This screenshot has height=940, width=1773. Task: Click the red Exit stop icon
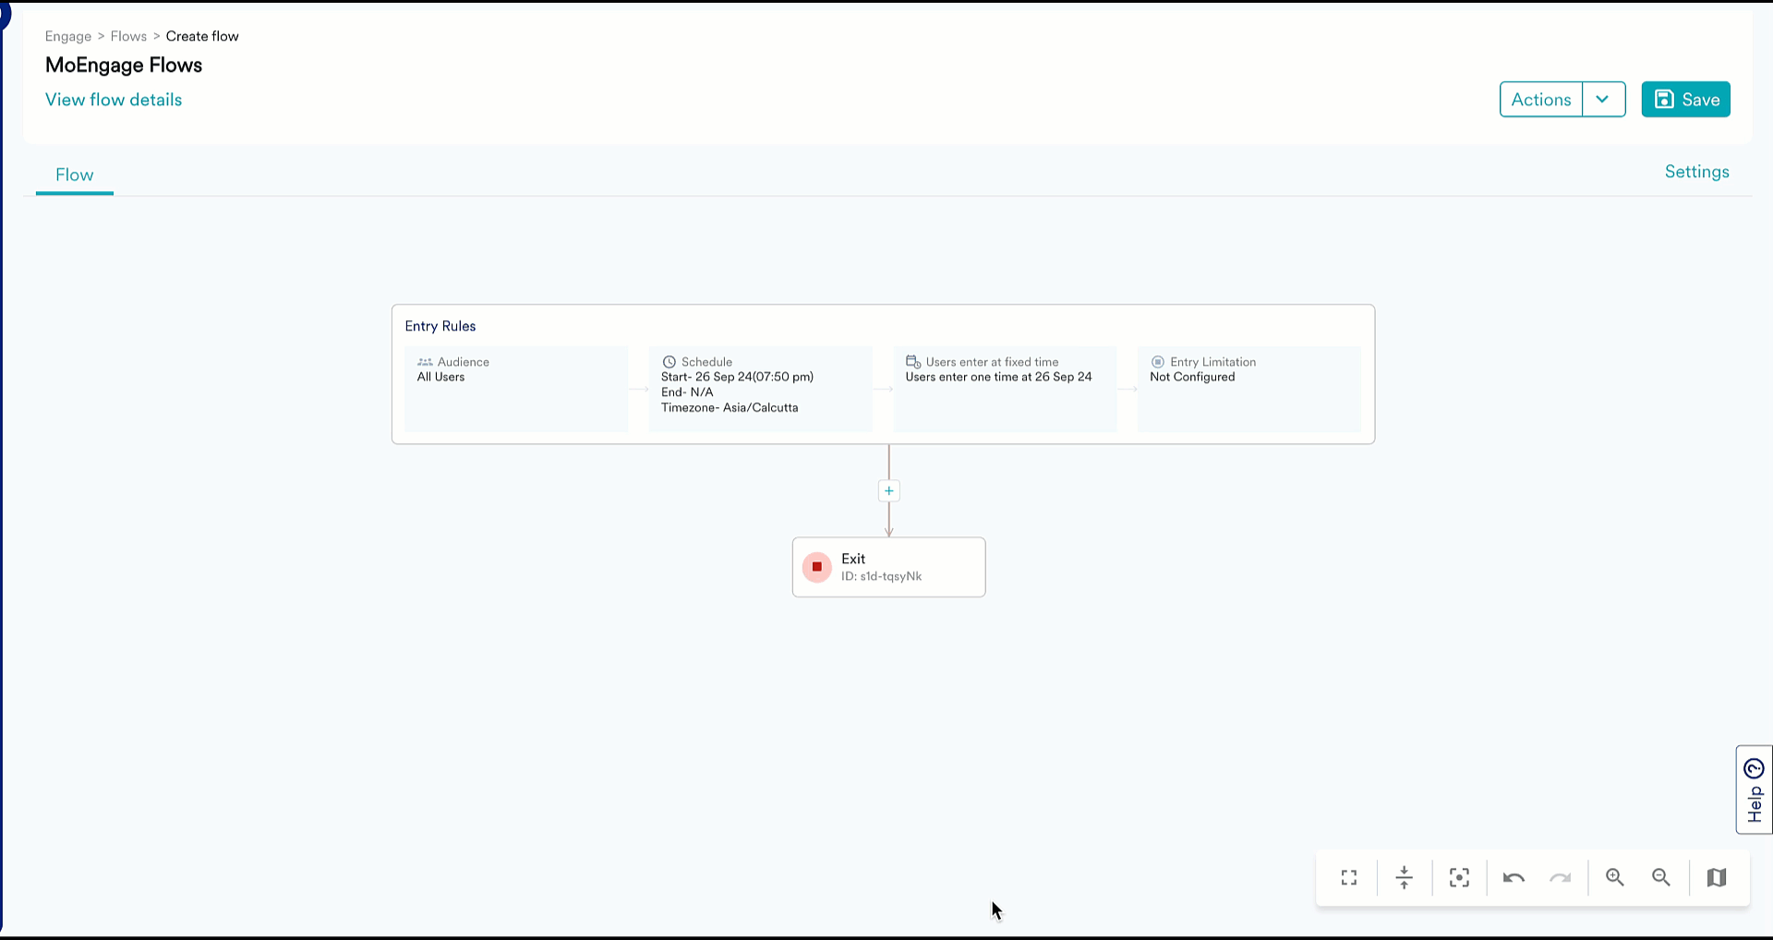[x=816, y=567]
